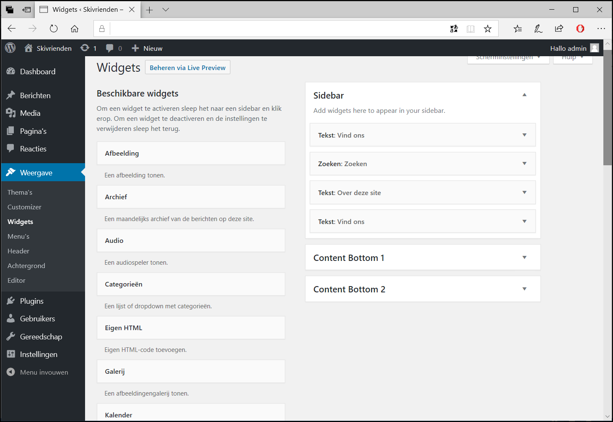Click the Plugins plug icon

(x=11, y=301)
